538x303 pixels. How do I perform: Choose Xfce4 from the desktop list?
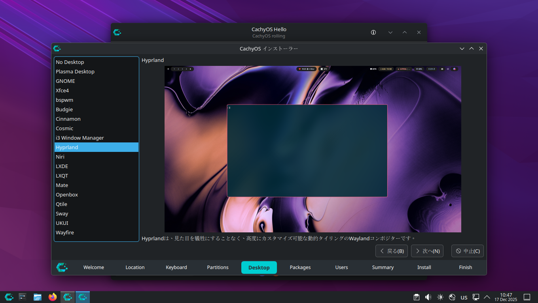(97, 90)
